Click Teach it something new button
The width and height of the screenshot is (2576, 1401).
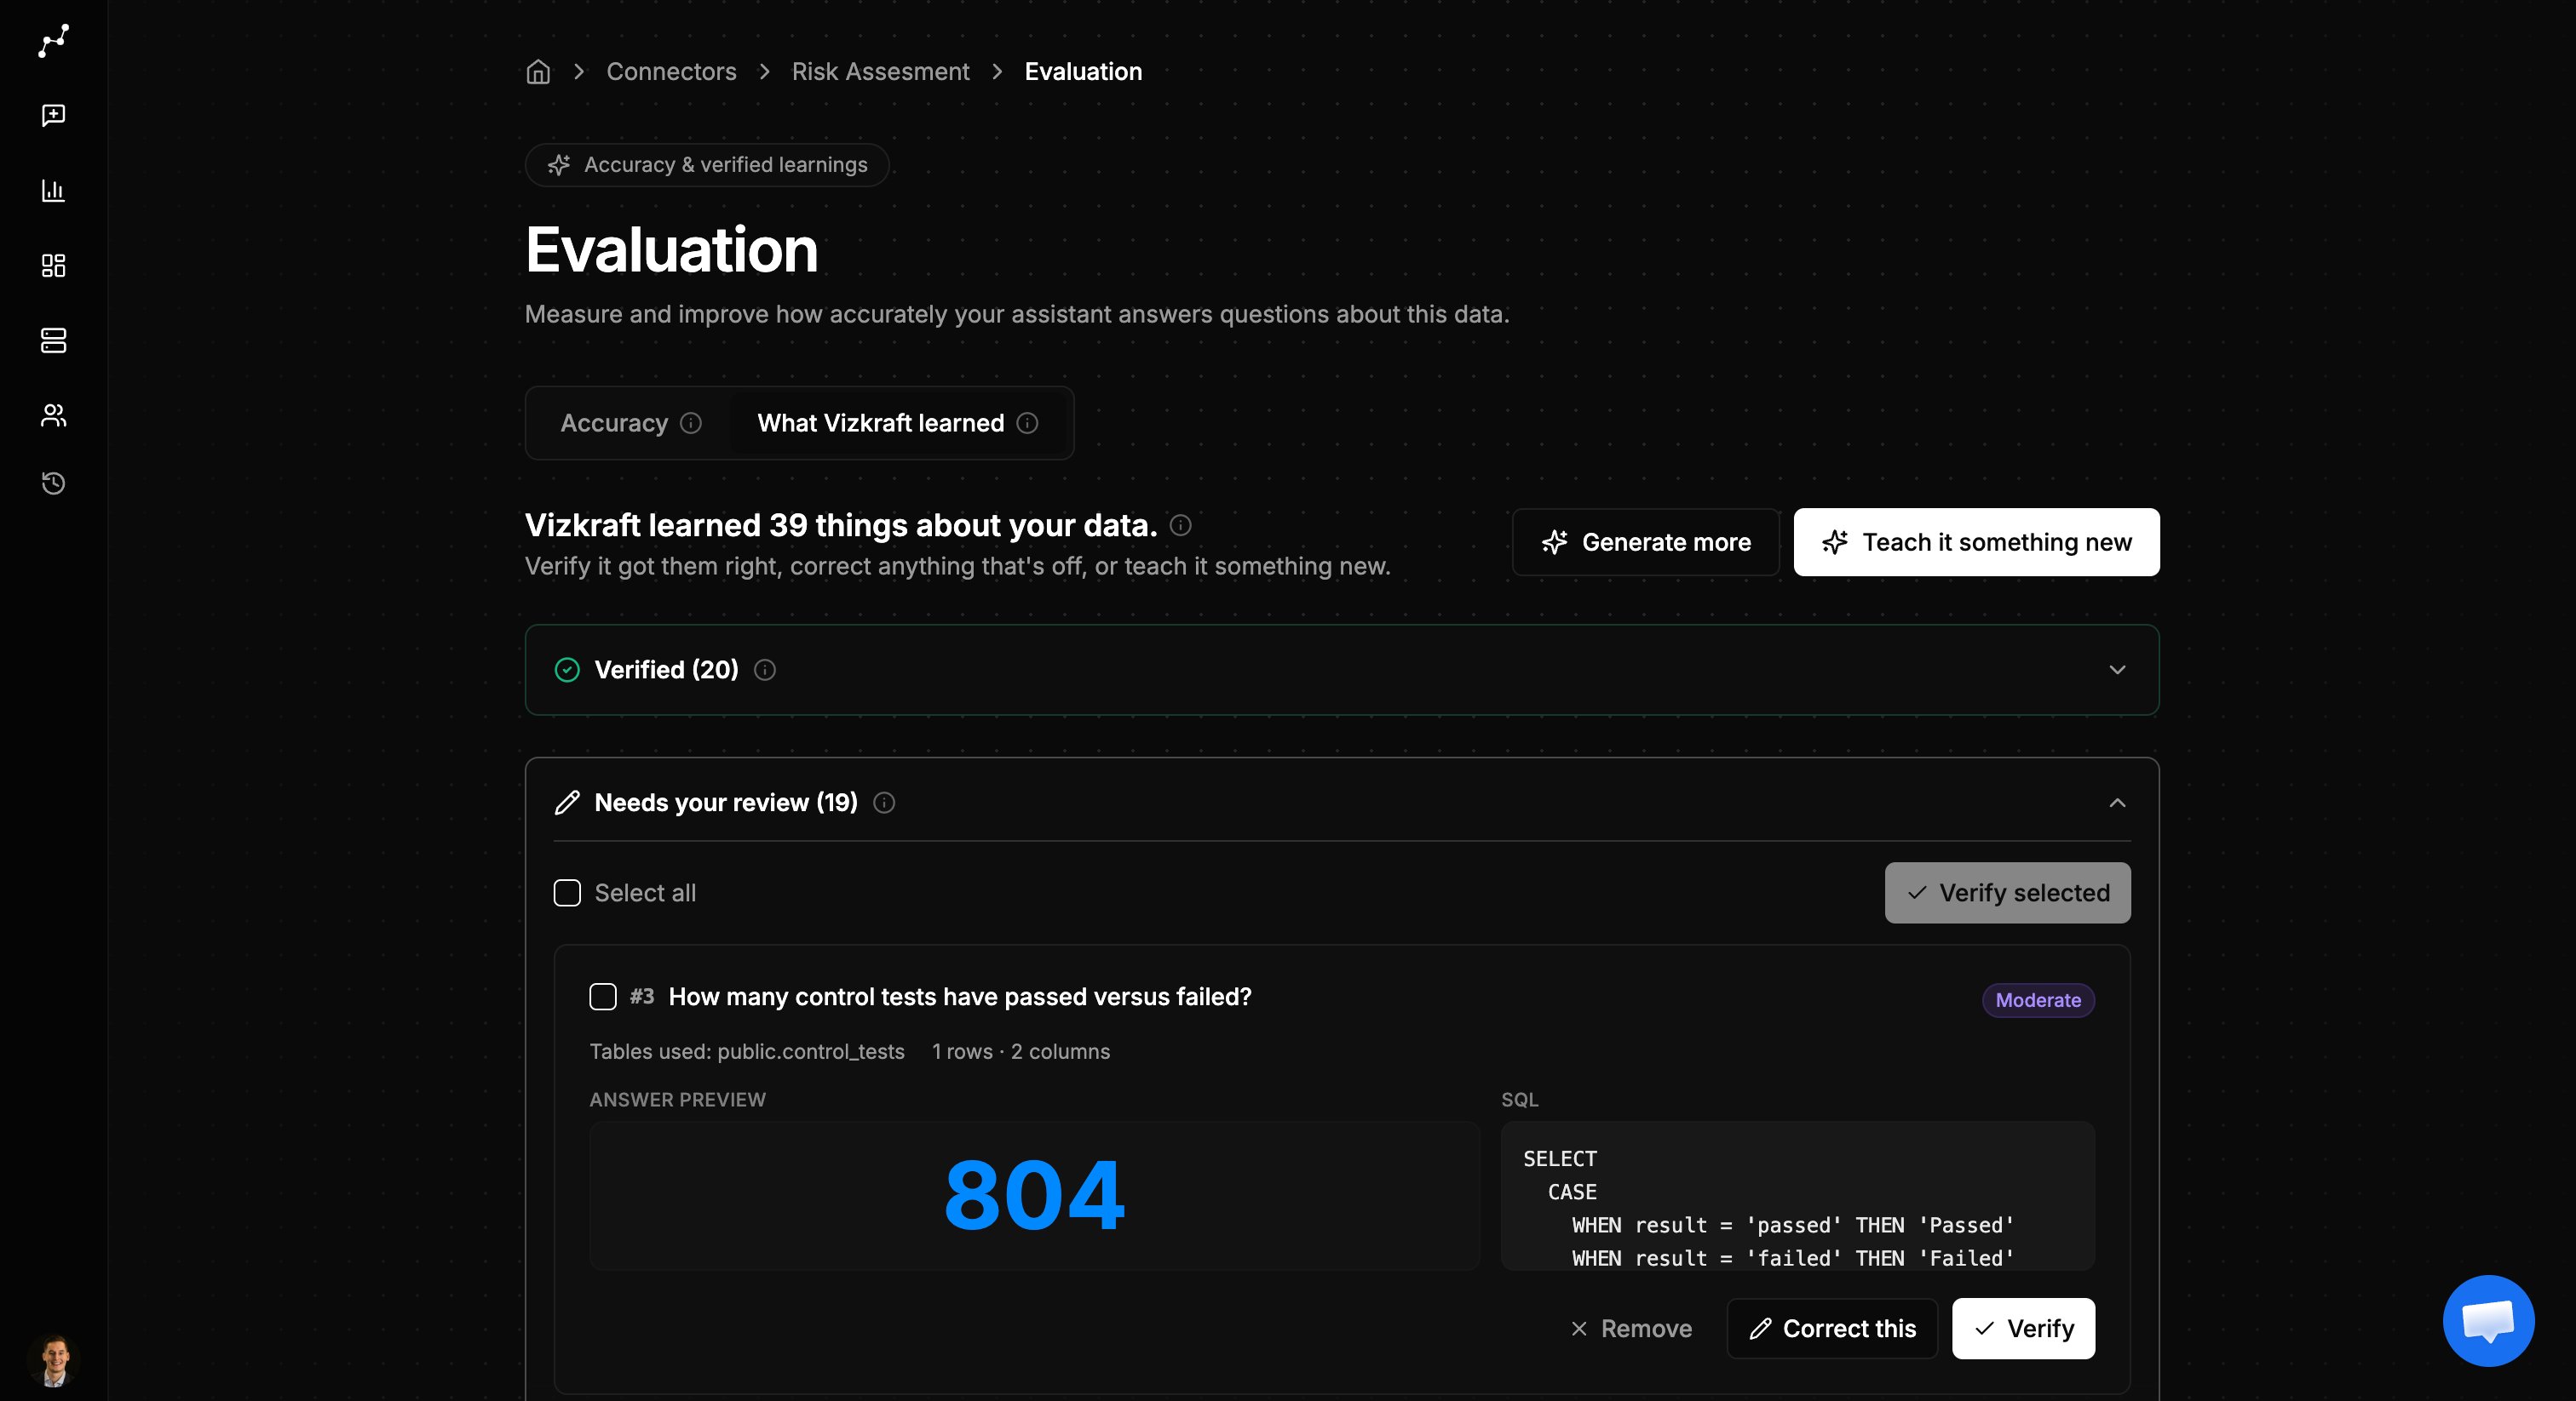(1976, 543)
